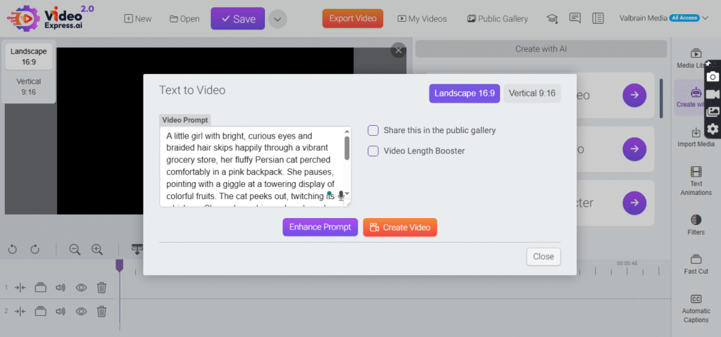Mute track 1 audio speaker icon

tap(61, 287)
